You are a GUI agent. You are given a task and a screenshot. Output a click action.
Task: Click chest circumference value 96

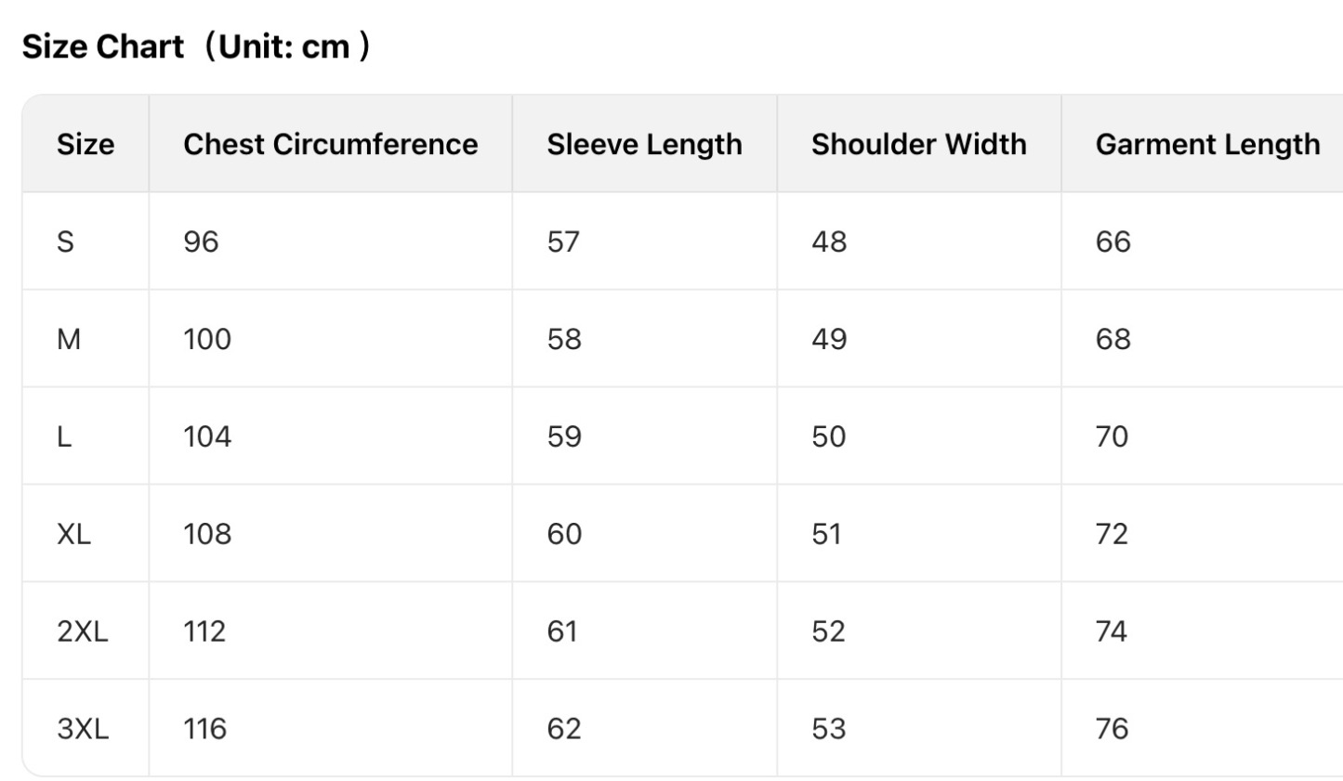click(201, 241)
